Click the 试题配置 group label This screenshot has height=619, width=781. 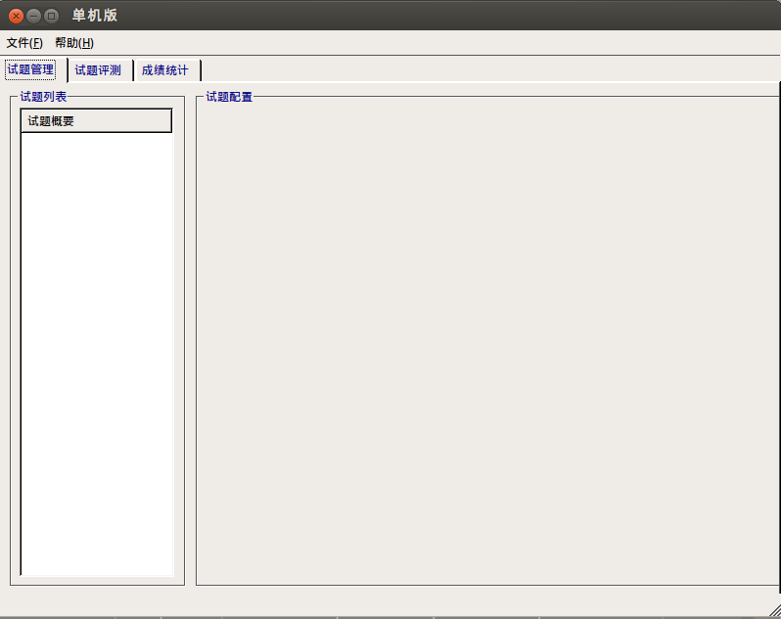(229, 97)
